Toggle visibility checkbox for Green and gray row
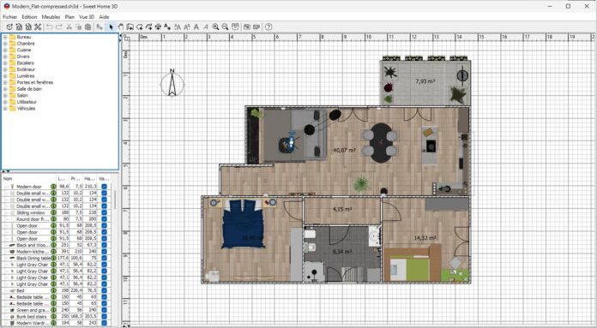The height and width of the screenshot is (328, 597). [104, 310]
